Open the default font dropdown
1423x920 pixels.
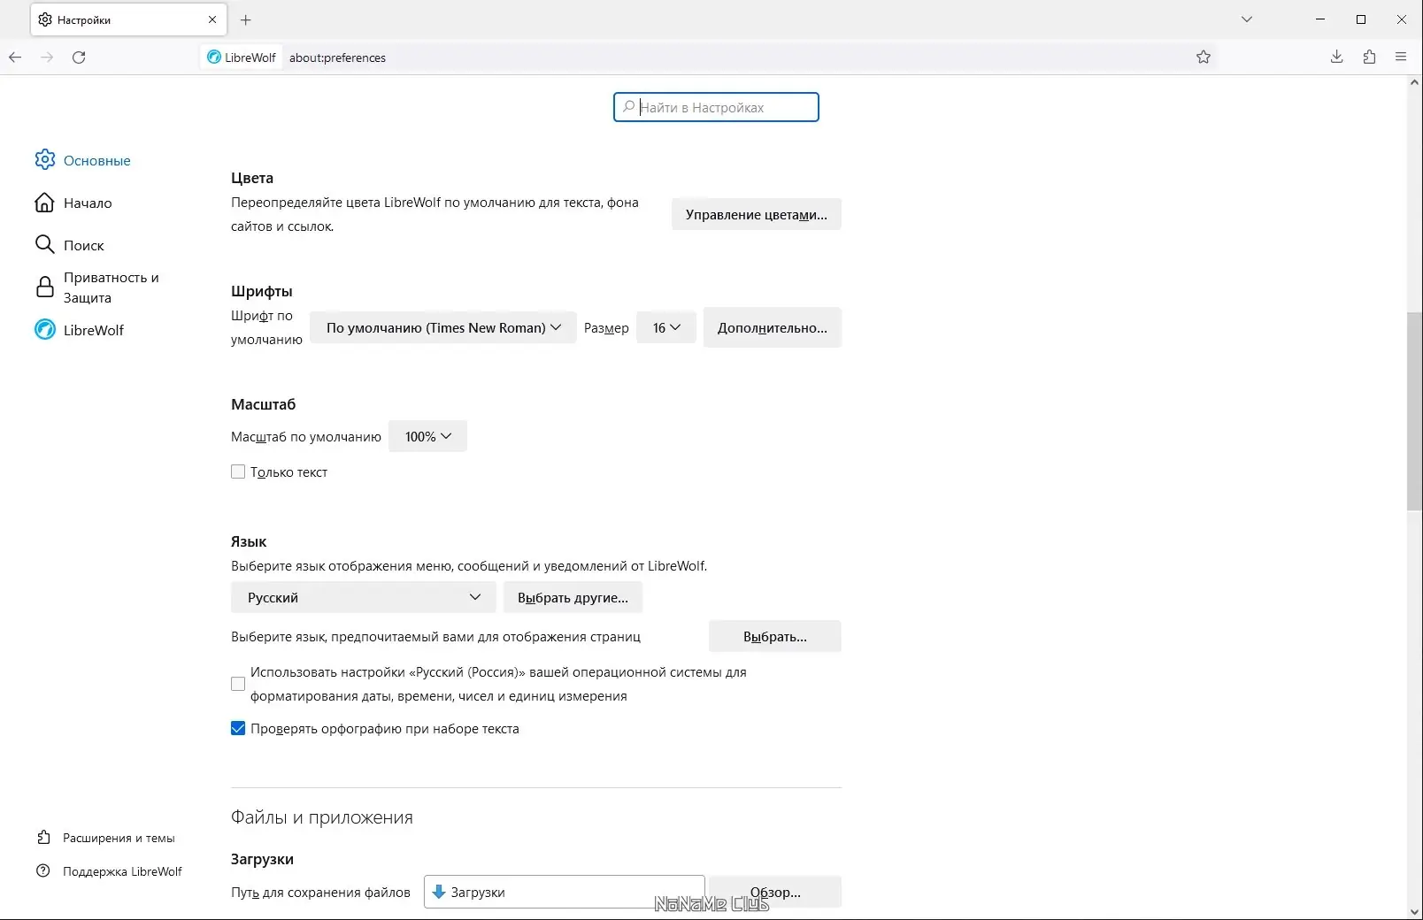pyautogui.click(x=443, y=328)
